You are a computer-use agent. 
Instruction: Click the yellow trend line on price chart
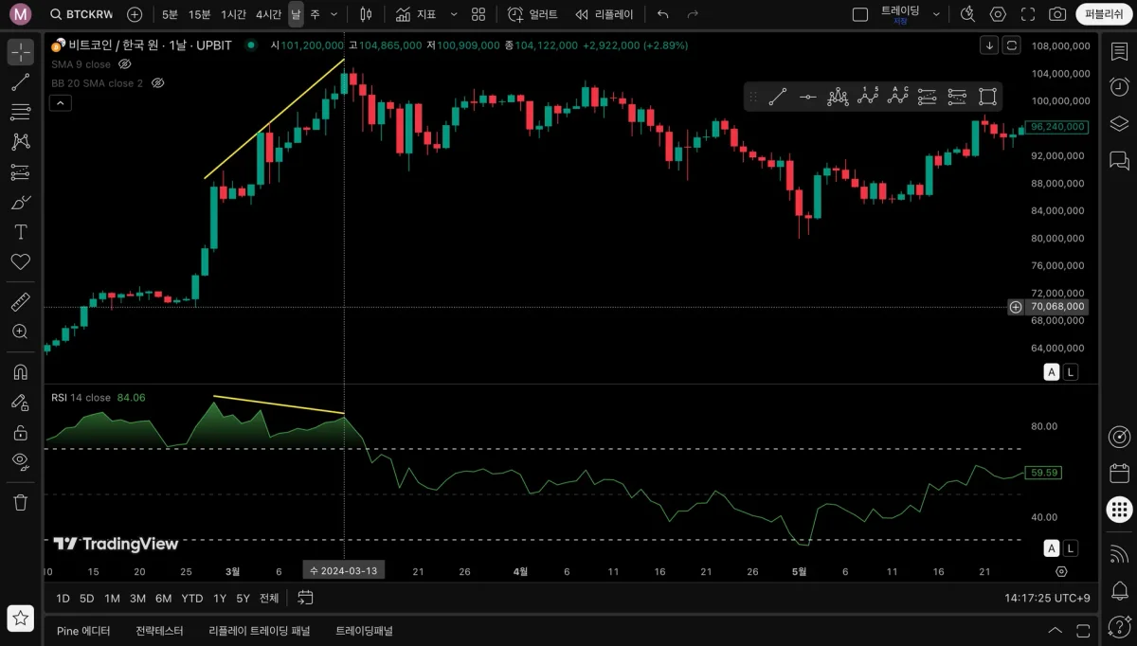(x=275, y=118)
